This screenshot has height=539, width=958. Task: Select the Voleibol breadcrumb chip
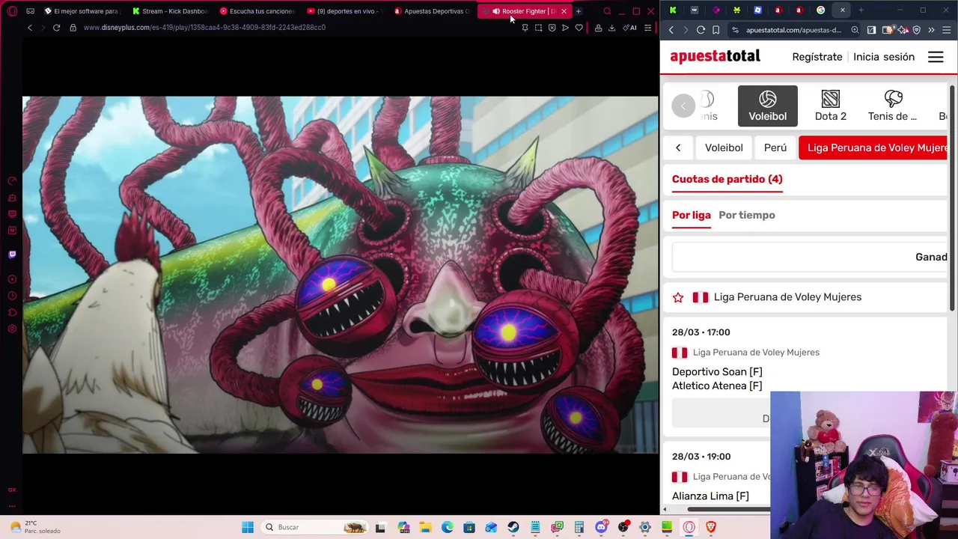724,147
